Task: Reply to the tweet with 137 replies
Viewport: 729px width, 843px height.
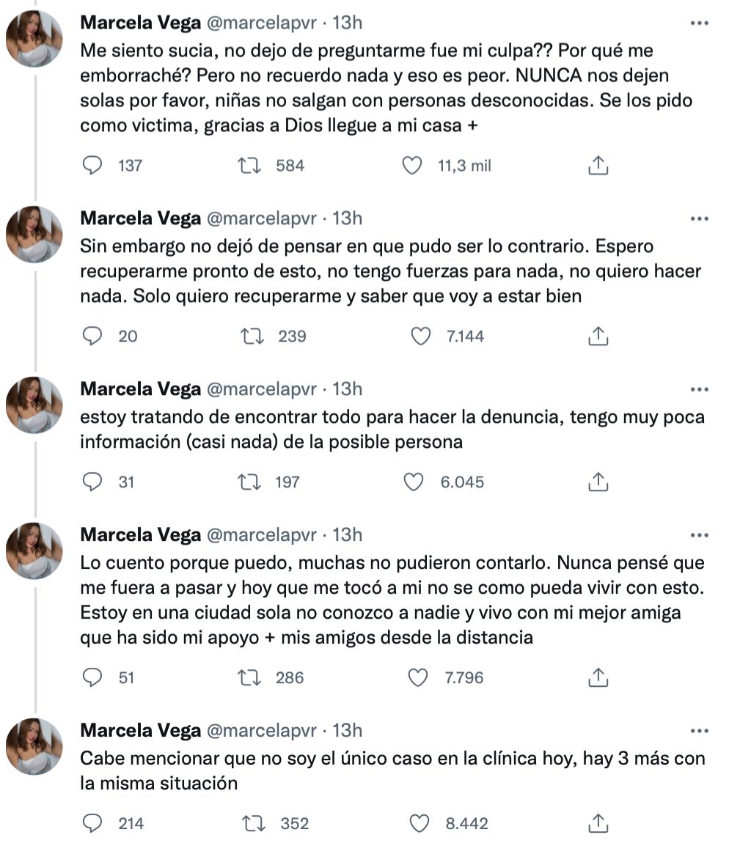Action: 92,166
